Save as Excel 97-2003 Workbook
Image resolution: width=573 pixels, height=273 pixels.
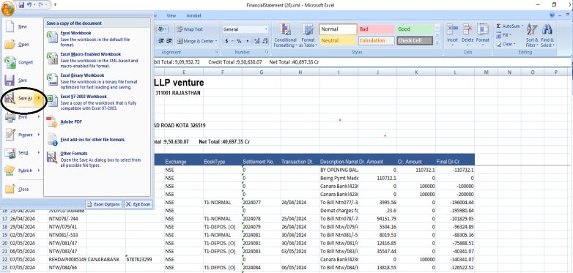click(97, 102)
